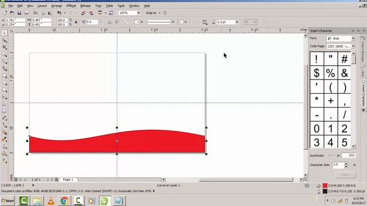Screen dimensions: 367x206
Task: Open the Application Launcher icon
Action: pos(100,13)
